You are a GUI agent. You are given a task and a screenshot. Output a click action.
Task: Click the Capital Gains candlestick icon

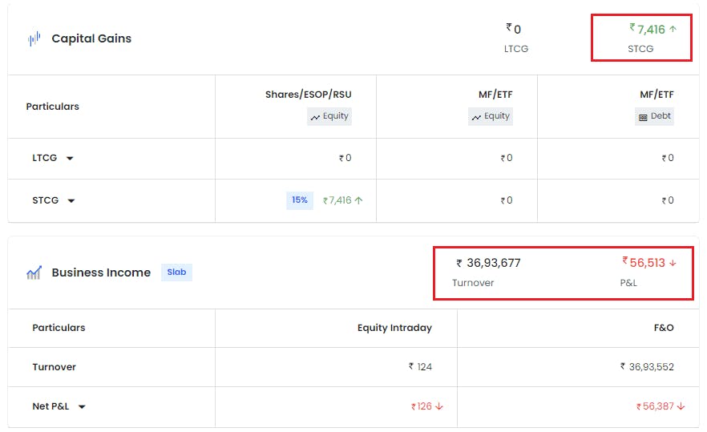pos(34,38)
